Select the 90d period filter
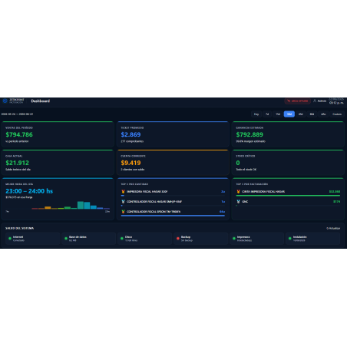 coord(312,114)
